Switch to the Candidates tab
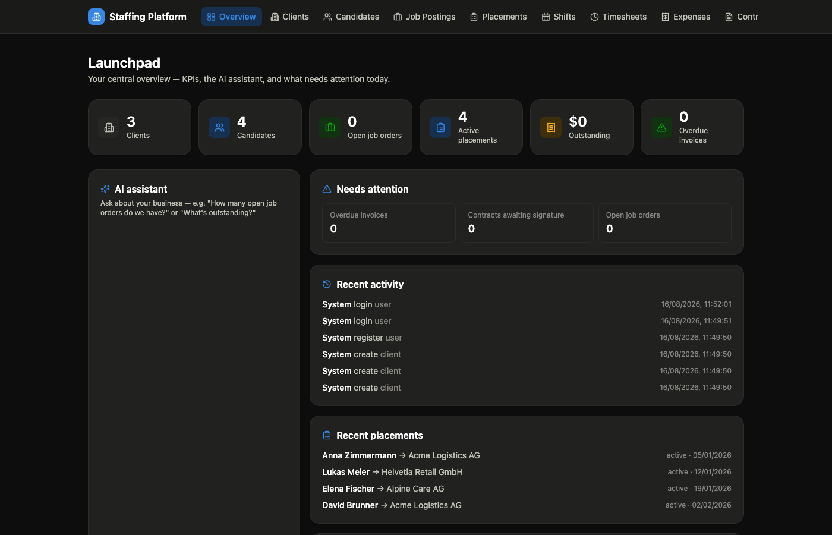This screenshot has width=832, height=535. point(351,17)
